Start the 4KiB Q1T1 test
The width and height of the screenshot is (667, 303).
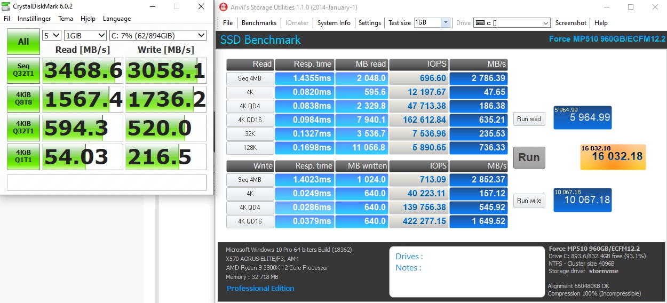23,157
